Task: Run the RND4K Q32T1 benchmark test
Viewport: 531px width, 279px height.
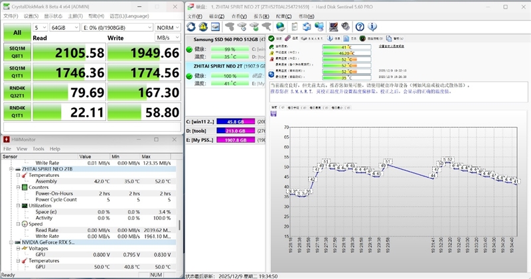Action: [x=17, y=92]
